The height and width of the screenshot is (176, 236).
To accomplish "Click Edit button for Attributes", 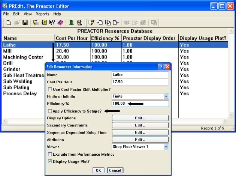I will 140,140.
